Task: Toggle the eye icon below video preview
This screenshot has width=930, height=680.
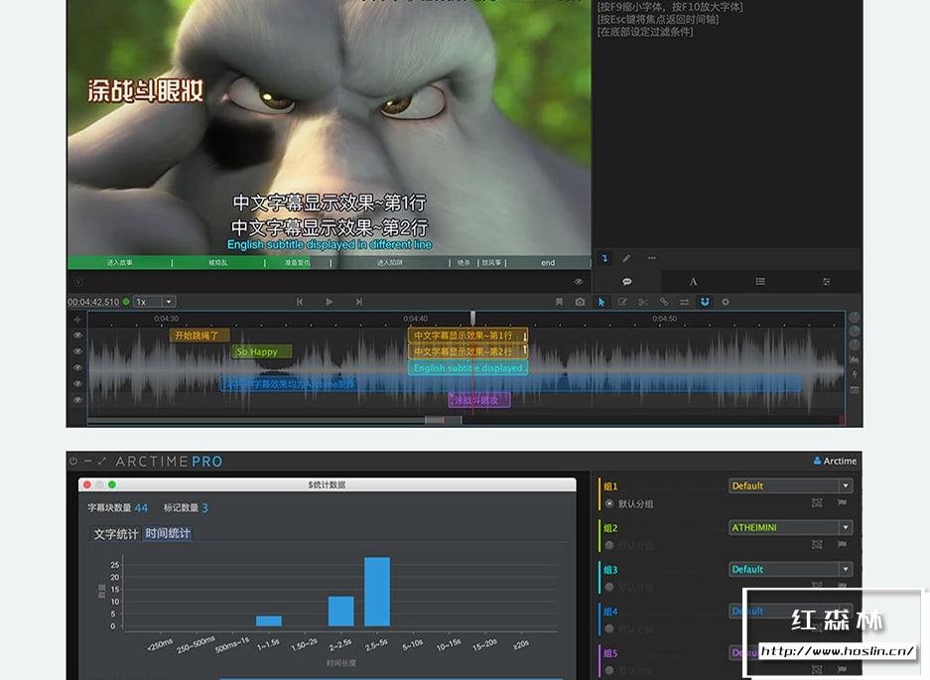Action: click(579, 282)
